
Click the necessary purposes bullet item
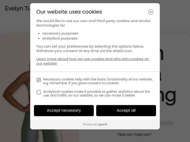[60, 33]
